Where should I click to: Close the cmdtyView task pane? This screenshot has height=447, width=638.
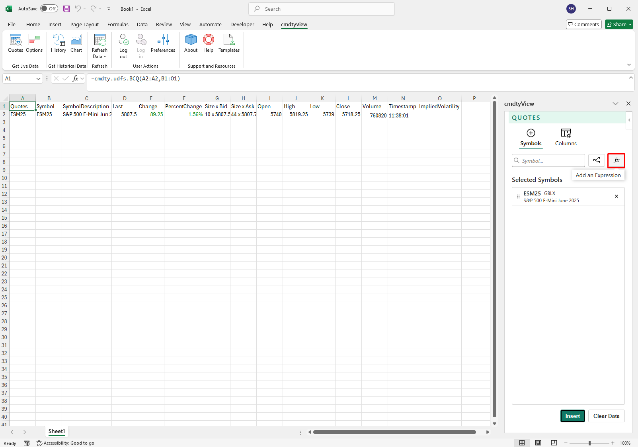click(628, 103)
